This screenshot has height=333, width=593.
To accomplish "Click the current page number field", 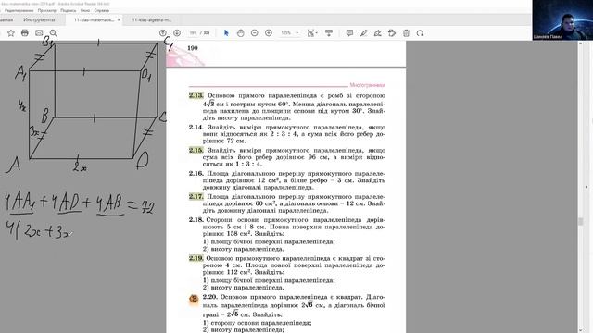I will pos(193,33).
